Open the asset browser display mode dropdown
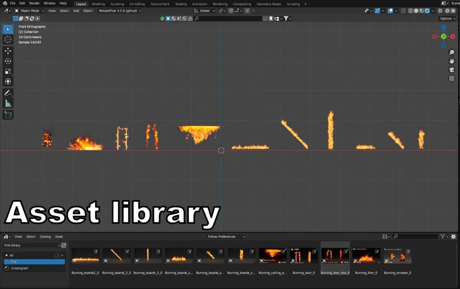 [x=386, y=237]
